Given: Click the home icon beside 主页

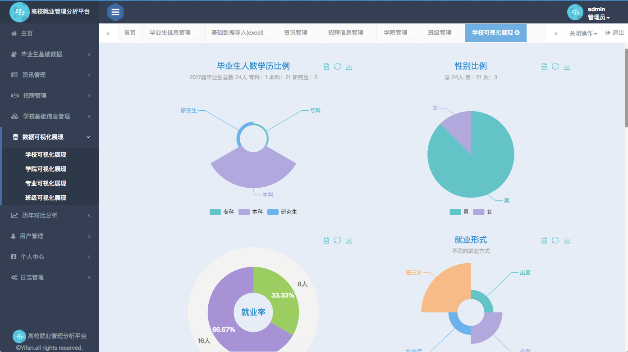Looking at the screenshot, I should [x=14, y=33].
